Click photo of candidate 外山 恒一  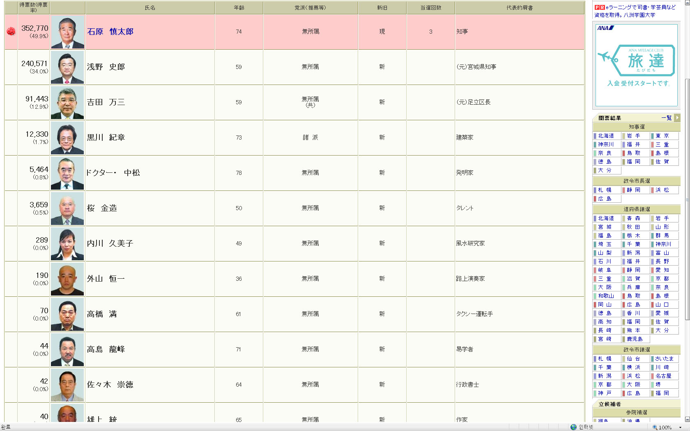pyautogui.click(x=67, y=279)
